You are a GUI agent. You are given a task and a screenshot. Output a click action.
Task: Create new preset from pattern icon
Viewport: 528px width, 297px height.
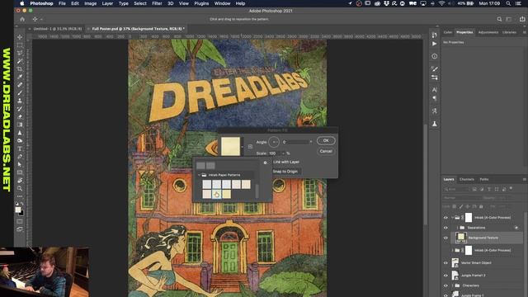pos(250,147)
